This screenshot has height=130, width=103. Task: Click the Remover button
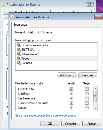click(x=88, y=75)
